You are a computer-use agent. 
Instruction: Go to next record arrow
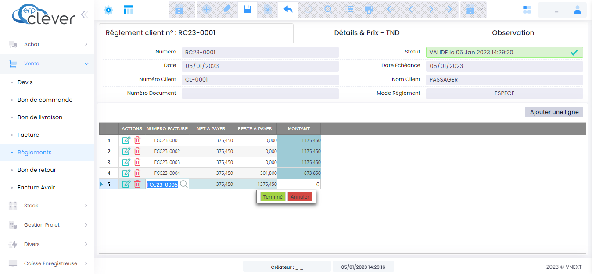click(x=431, y=9)
